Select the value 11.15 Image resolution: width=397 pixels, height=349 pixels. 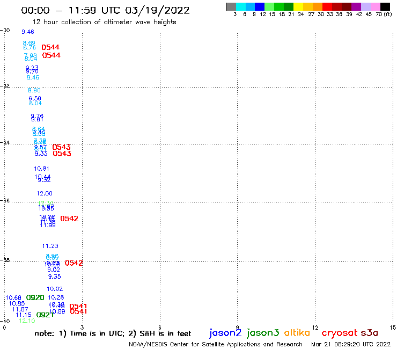[x=24, y=315]
